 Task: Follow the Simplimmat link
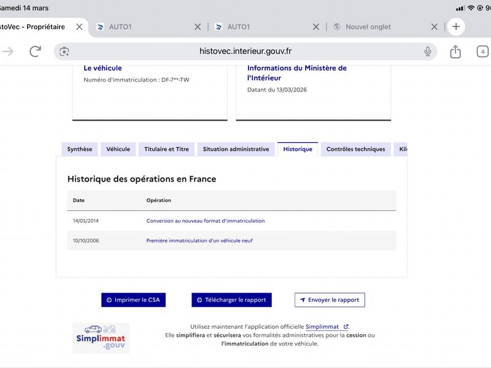click(327, 327)
